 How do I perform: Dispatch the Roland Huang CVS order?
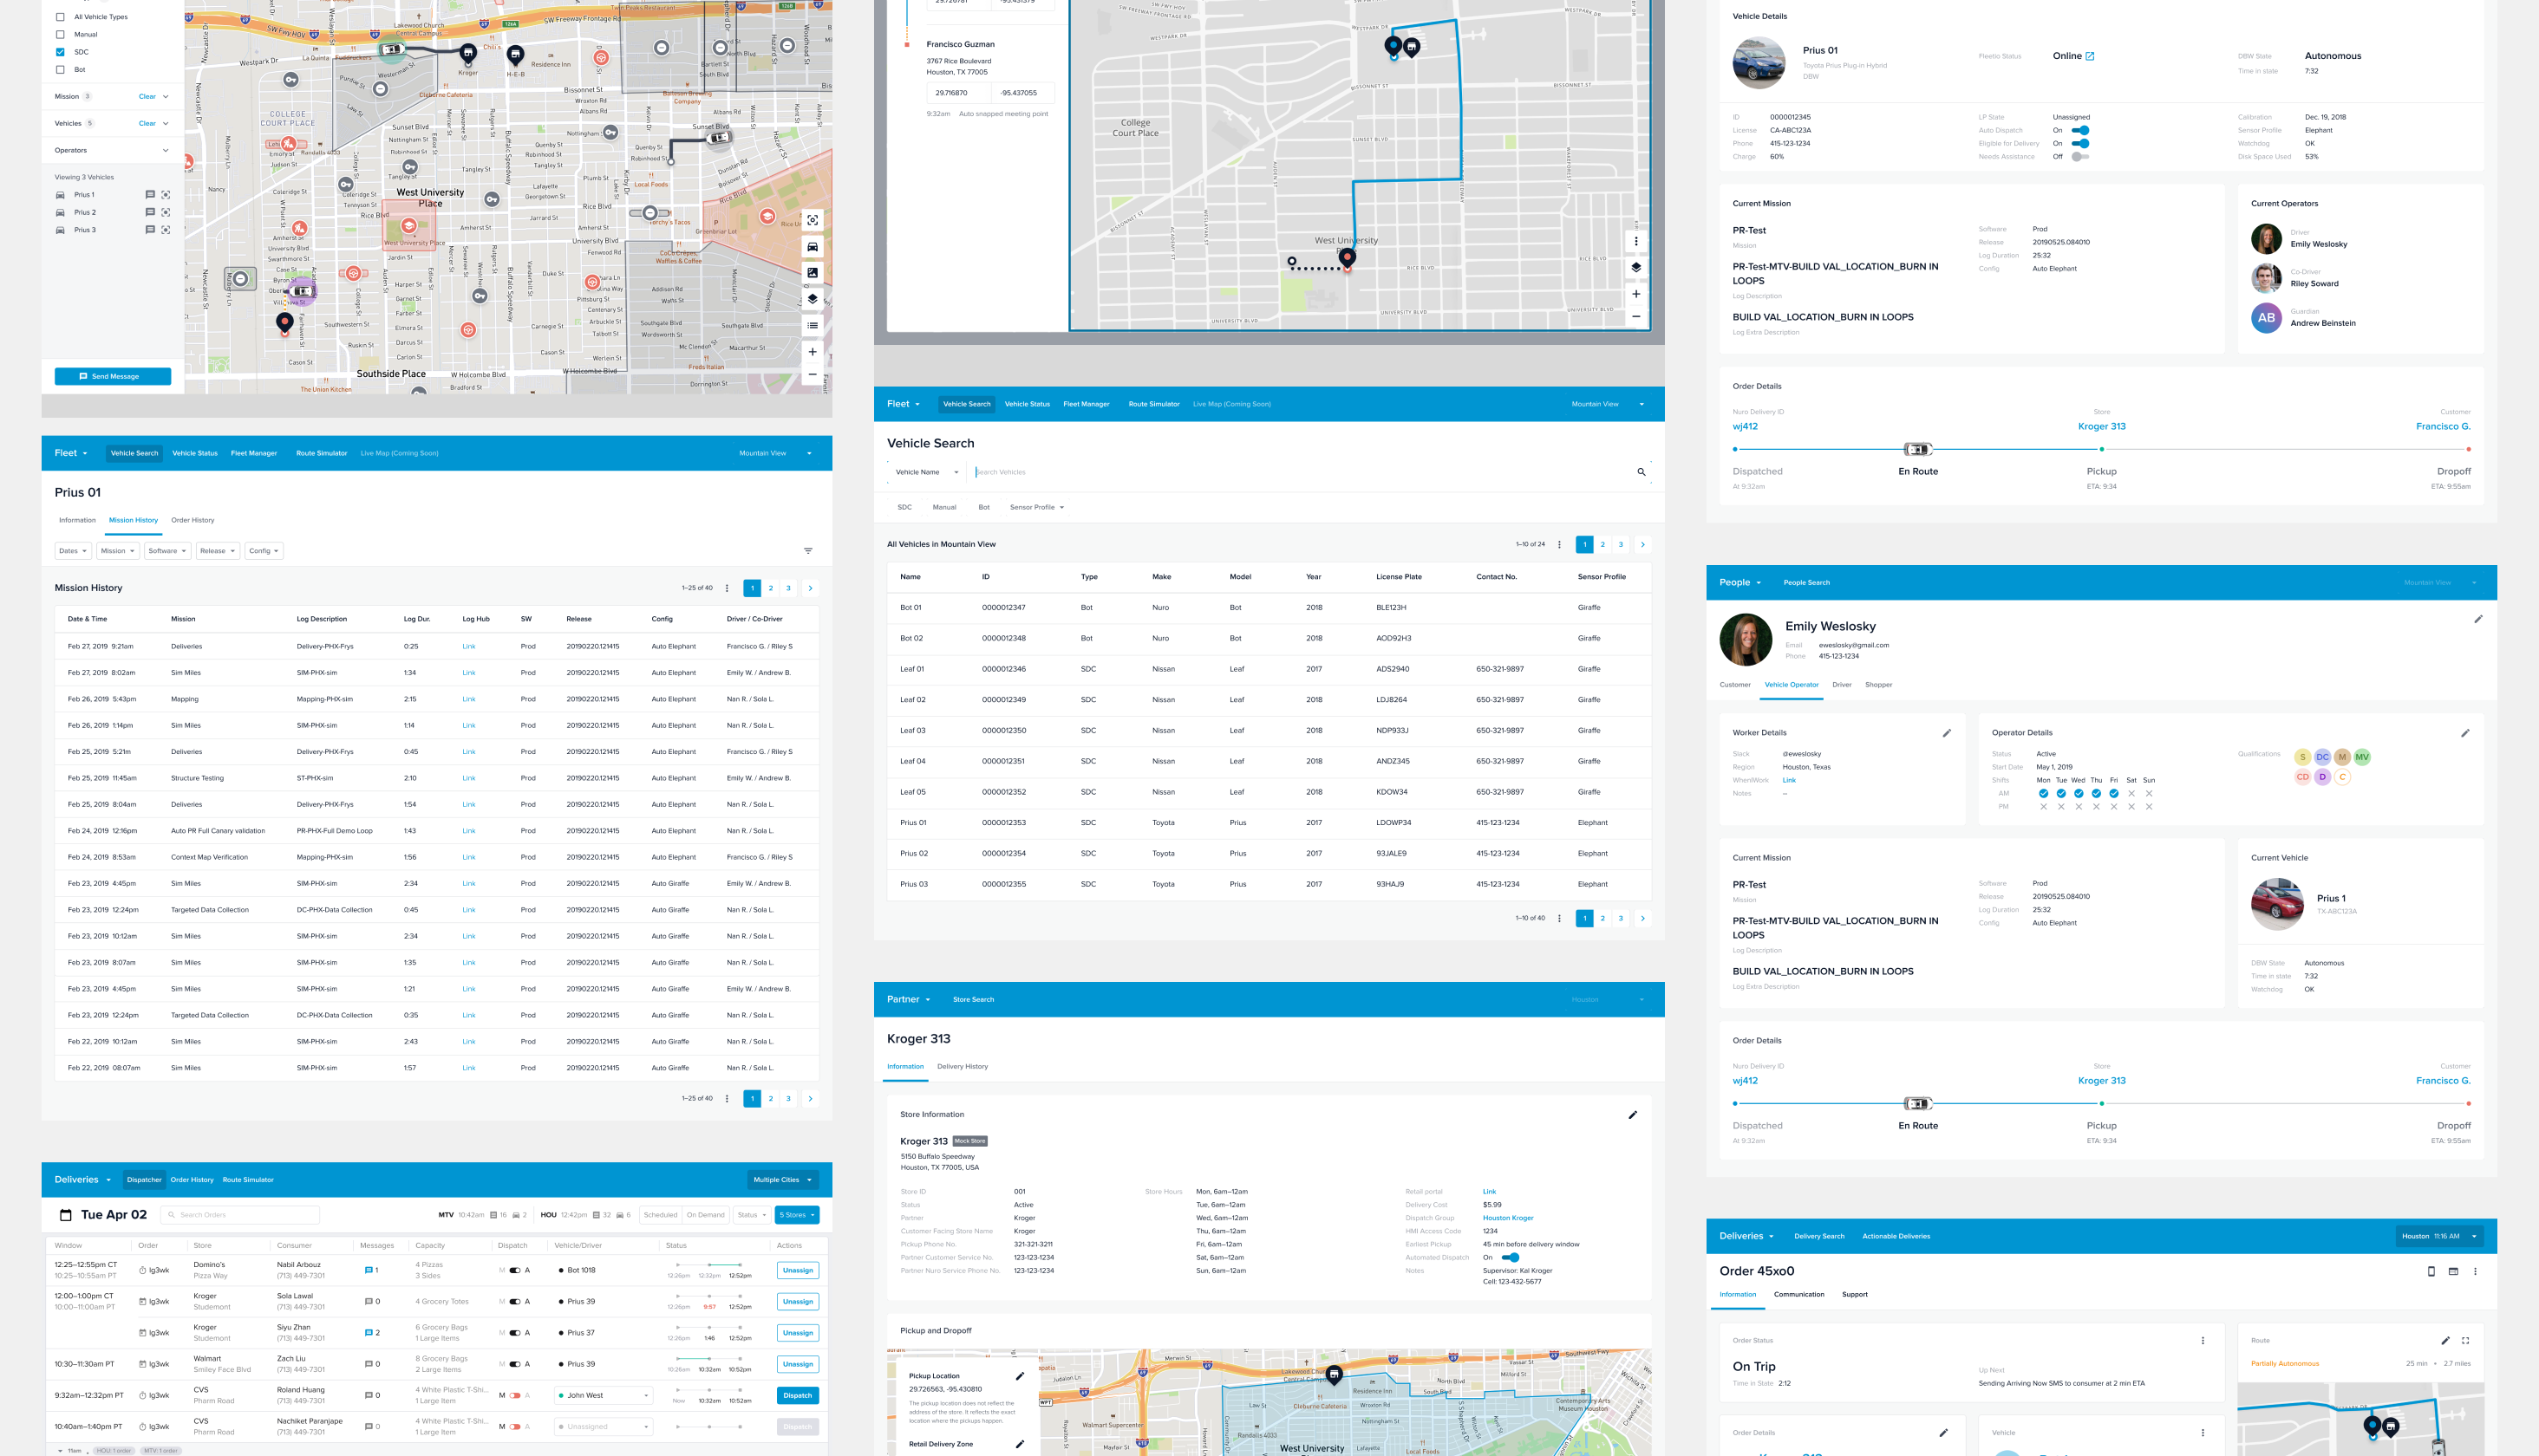click(797, 1396)
